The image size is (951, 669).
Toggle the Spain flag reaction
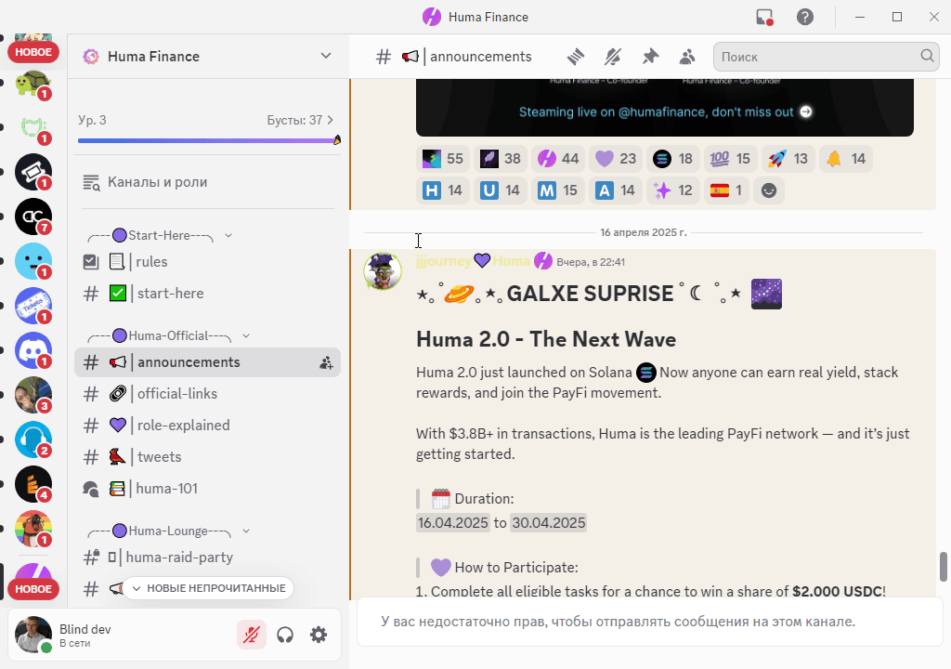click(x=726, y=190)
